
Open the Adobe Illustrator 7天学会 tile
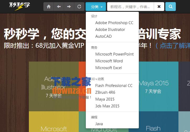pyautogui.click(x=54, y=86)
